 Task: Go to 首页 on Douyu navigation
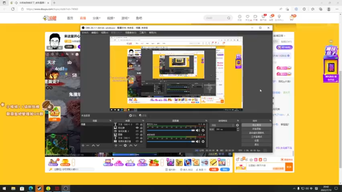coord(70,18)
